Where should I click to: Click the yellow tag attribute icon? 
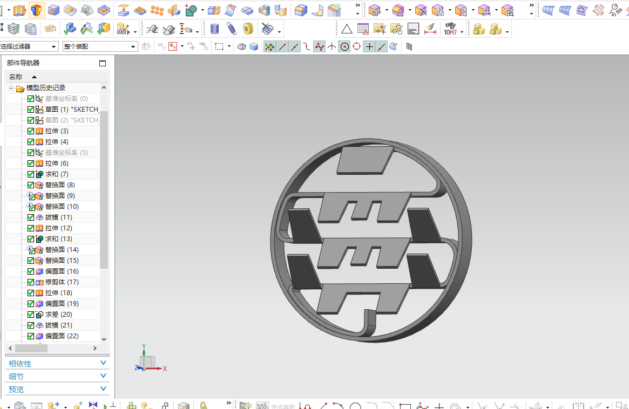coord(50,29)
